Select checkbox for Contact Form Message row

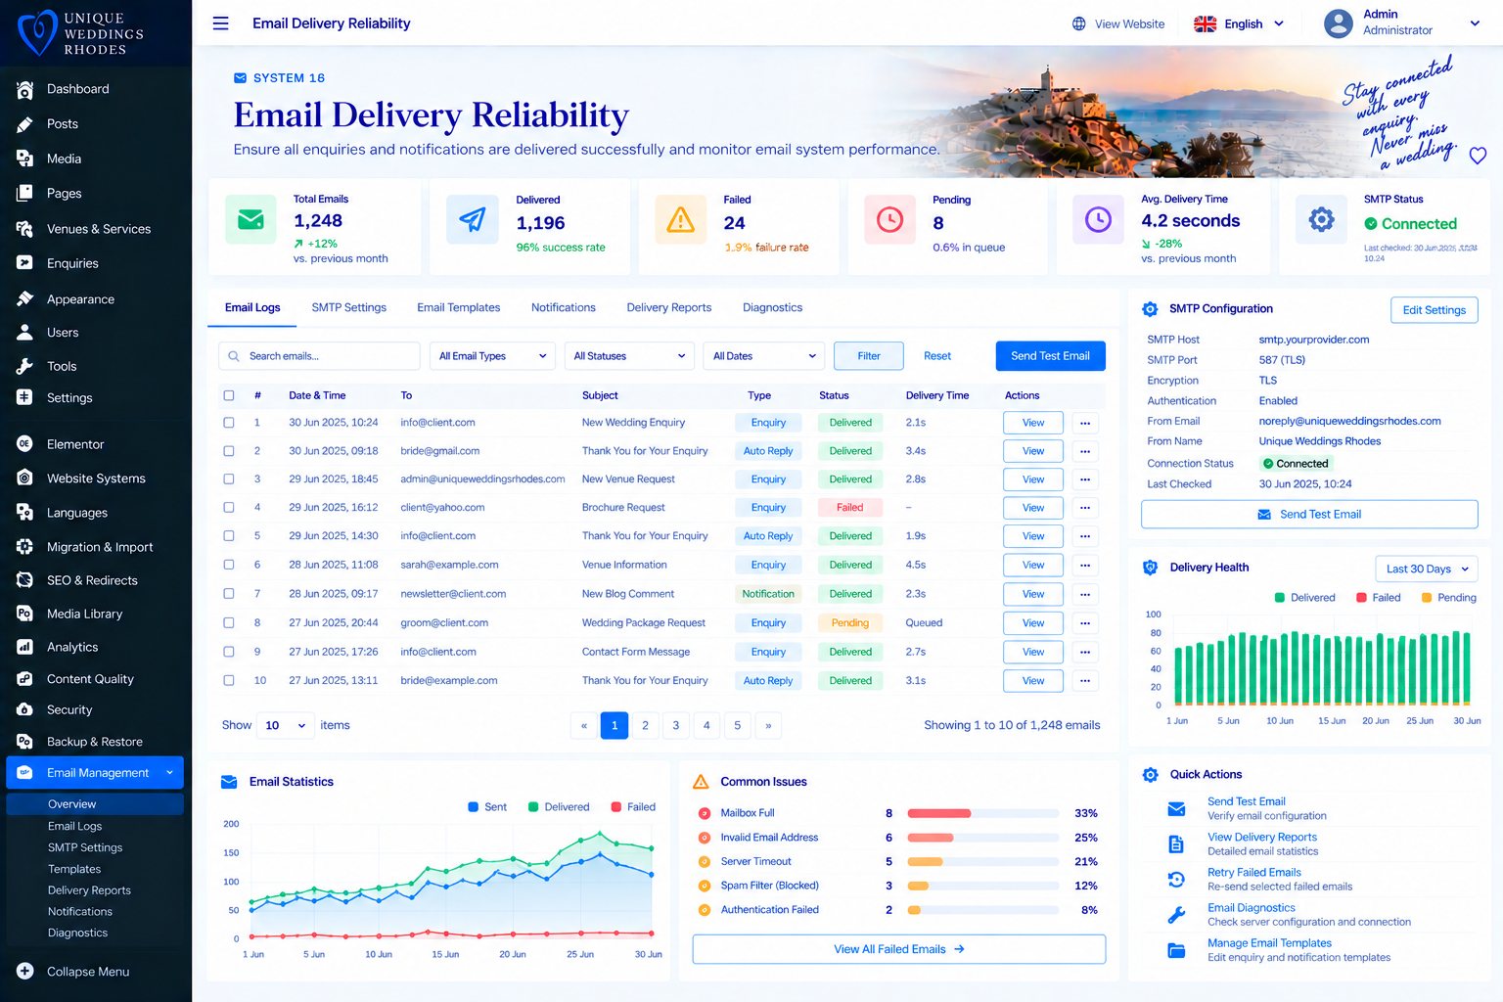[229, 652]
